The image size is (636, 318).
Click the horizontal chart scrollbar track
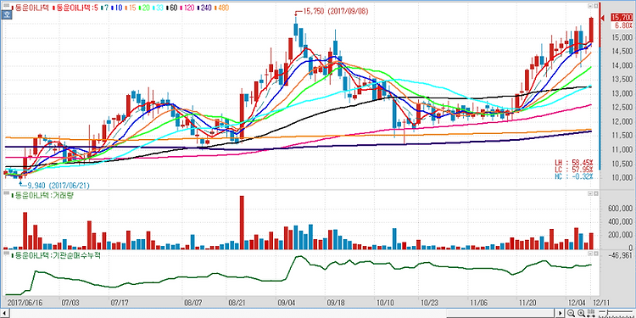coord(282,313)
